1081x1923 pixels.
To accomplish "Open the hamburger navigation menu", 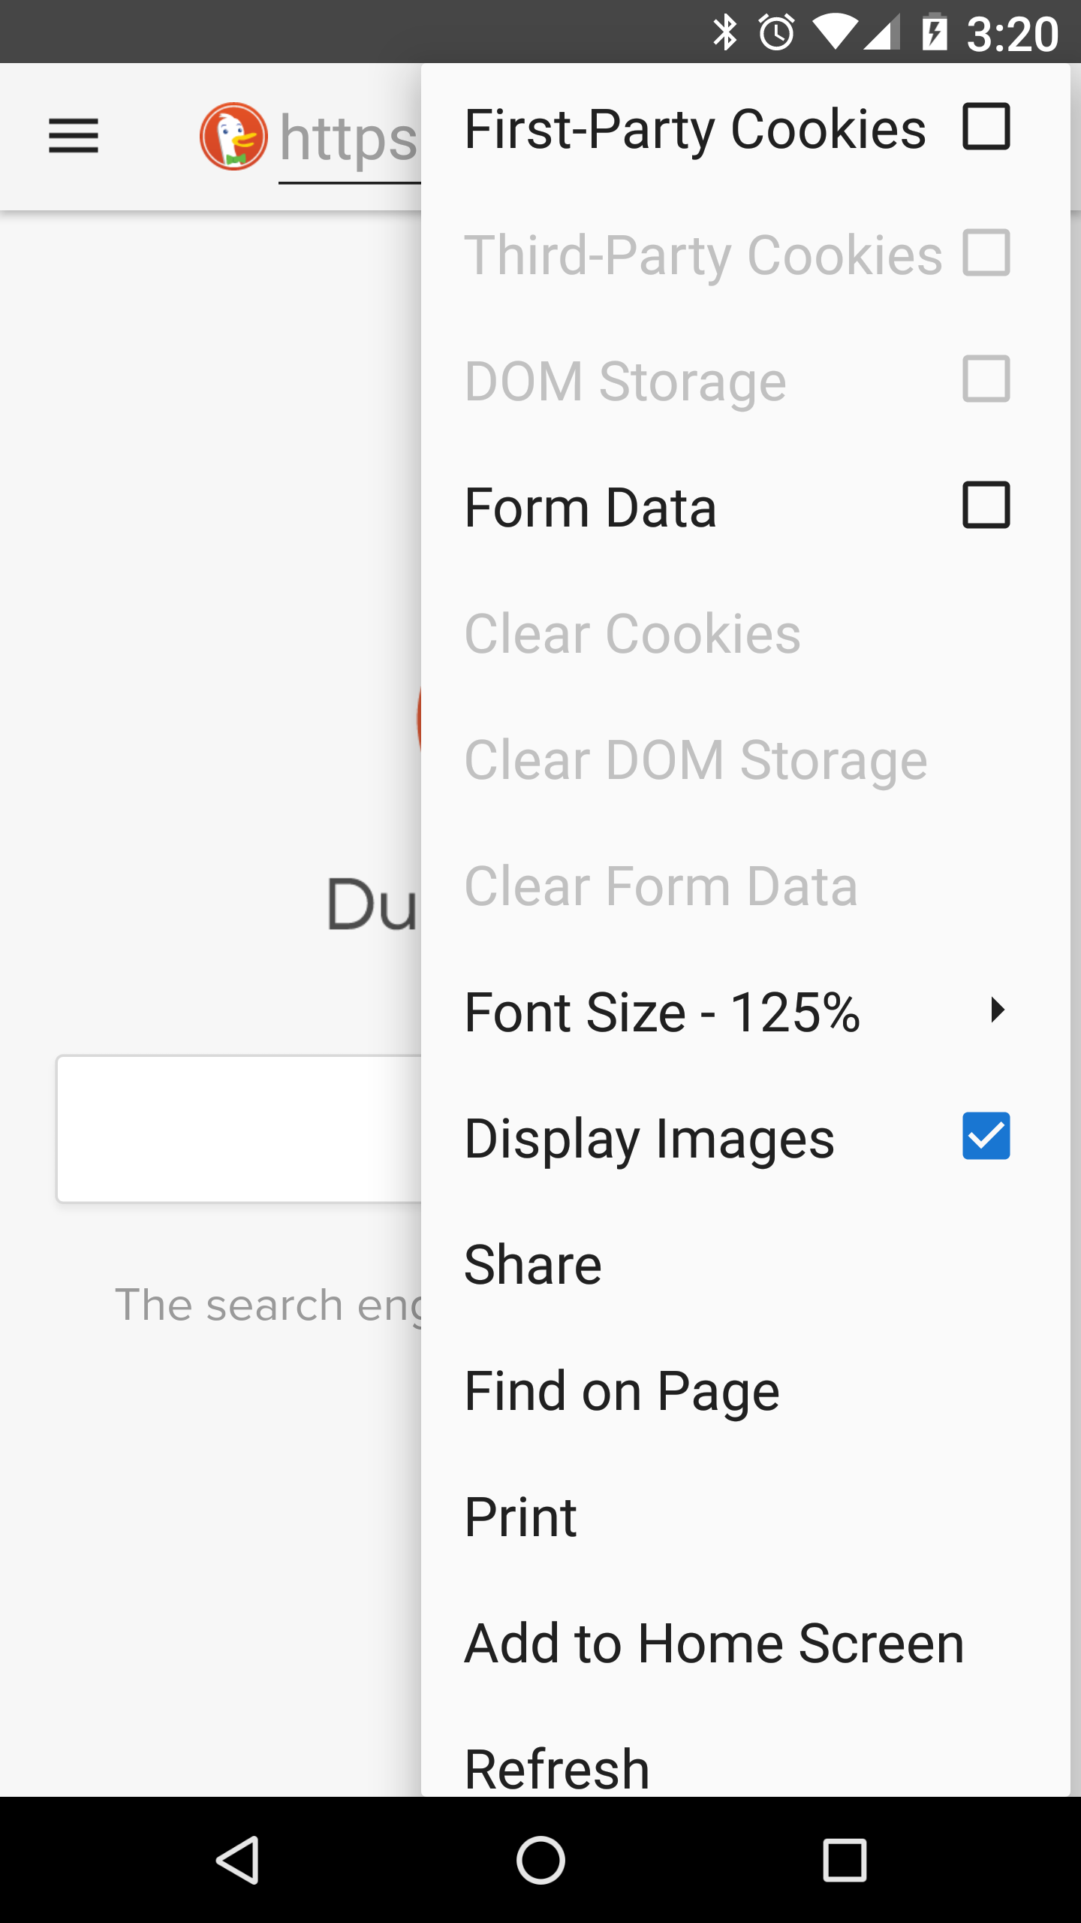I will pos(74,136).
